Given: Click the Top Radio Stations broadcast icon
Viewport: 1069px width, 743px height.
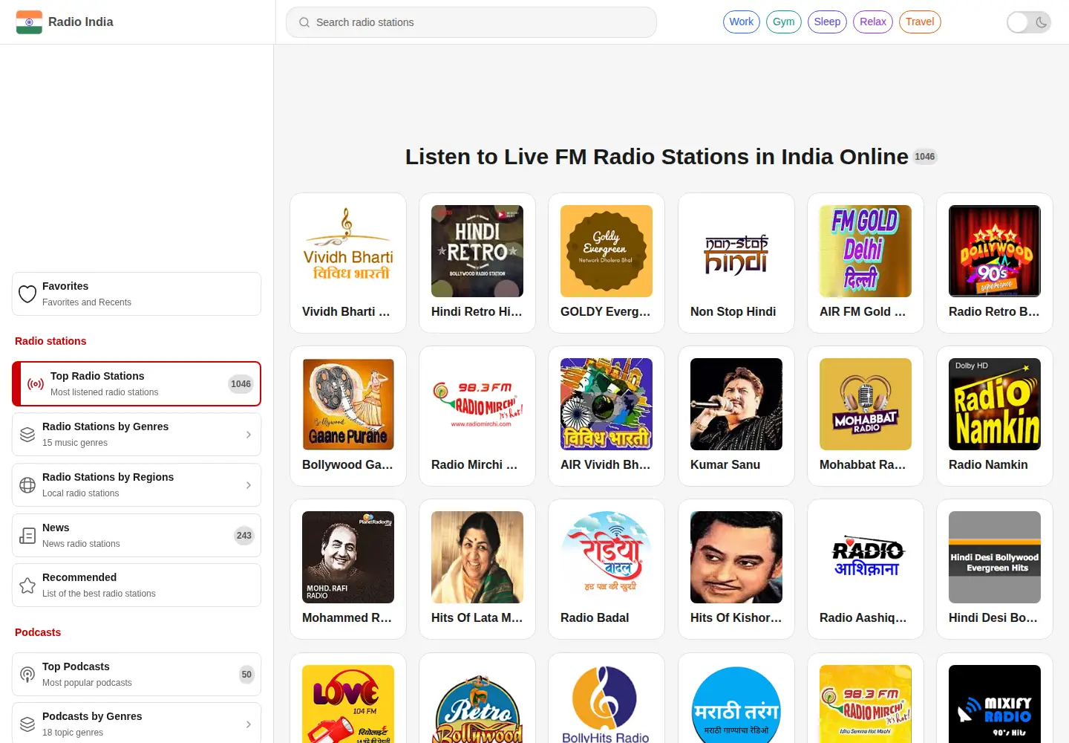Looking at the screenshot, I should click(36, 384).
